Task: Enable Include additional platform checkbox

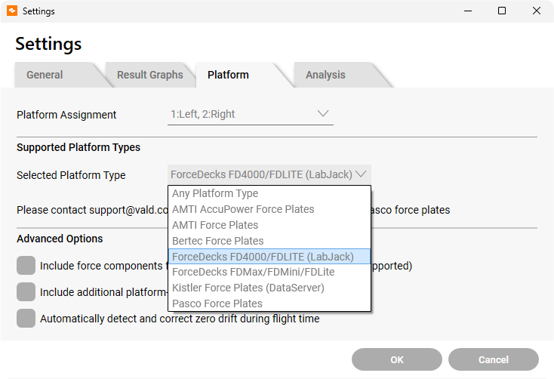Action: click(26, 292)
